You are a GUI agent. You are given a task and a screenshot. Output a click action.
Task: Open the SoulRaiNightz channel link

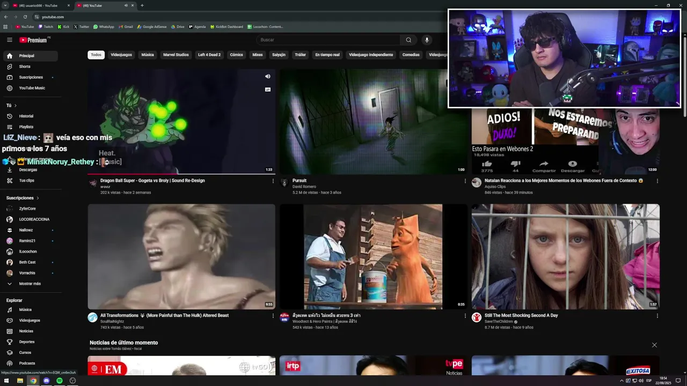pos(112,322)
